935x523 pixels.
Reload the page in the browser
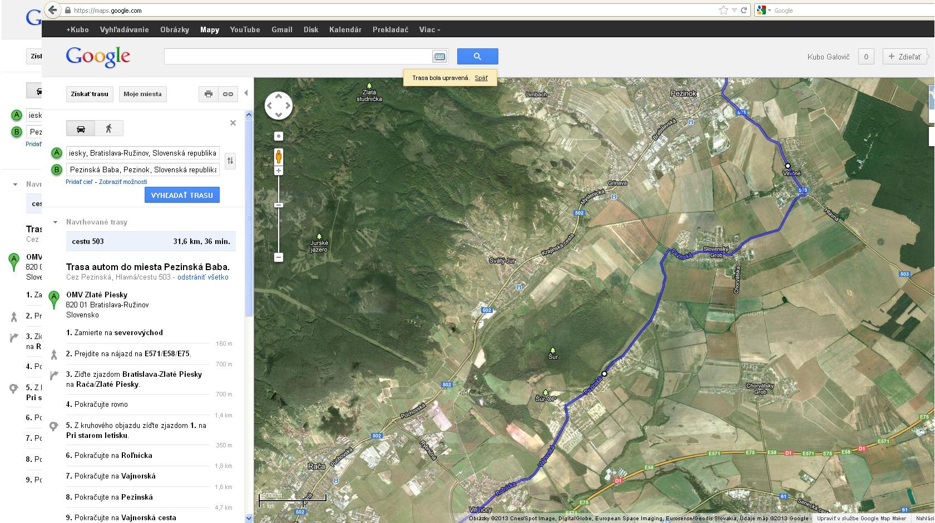(x=744, y=10)
